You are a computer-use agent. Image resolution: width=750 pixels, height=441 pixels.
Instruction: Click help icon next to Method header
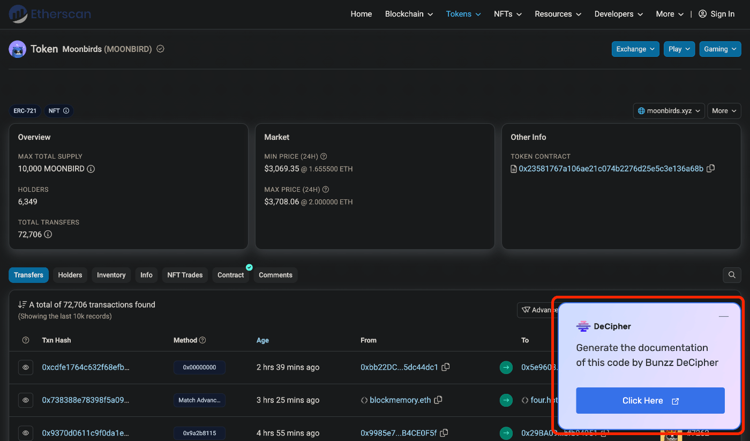pyautogui.click(x=202, y=340)
